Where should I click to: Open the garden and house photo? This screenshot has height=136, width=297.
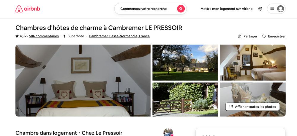pyautogui.click(x=185, y=63)
